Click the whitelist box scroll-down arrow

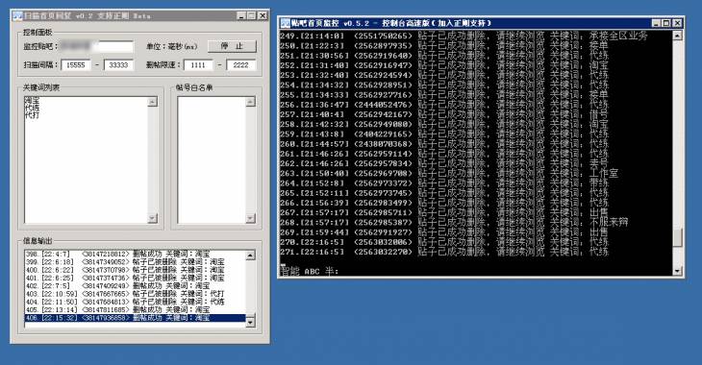pos(251,218)
